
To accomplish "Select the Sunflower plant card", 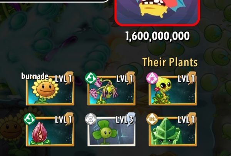I will pyautogui.click(x=50, y=91).
